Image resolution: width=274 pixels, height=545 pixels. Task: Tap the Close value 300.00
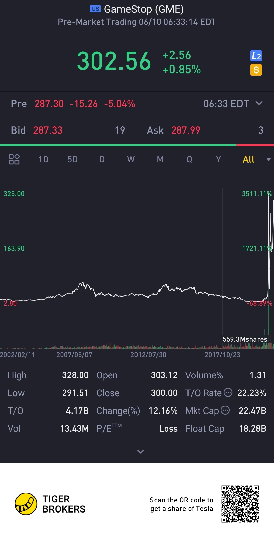click(164, 393)
